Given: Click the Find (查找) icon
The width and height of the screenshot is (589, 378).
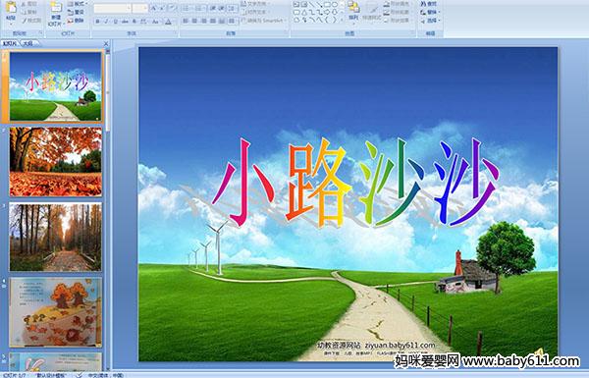Looking at the screenshot, I should pos(429,4).
